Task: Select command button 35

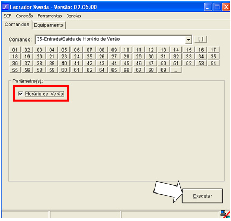Action: [x=213, y=57]
